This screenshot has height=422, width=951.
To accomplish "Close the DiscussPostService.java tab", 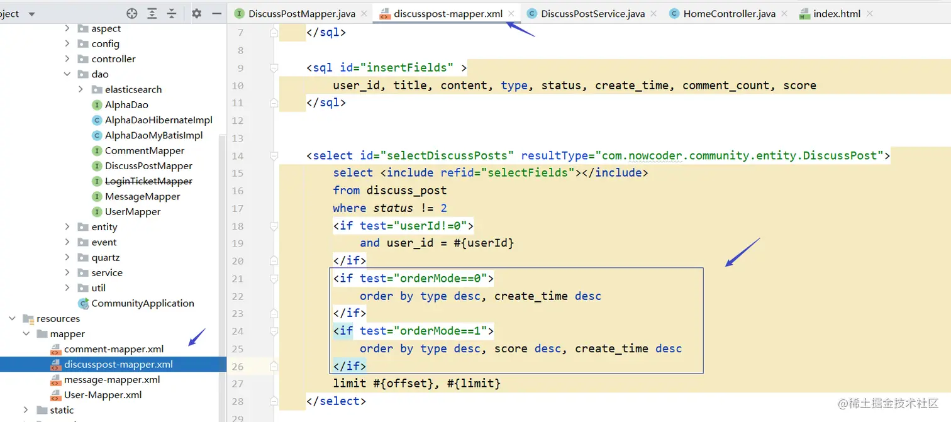I will coord(654,13).
